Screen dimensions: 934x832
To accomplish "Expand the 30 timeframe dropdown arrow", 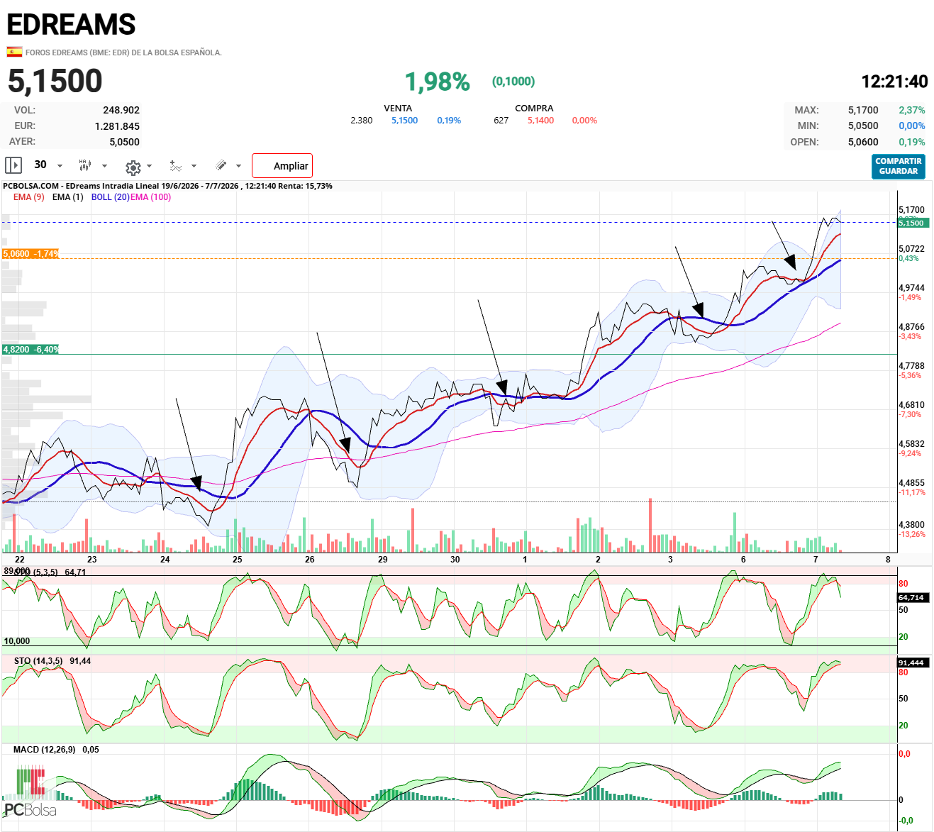I will 60,166.
